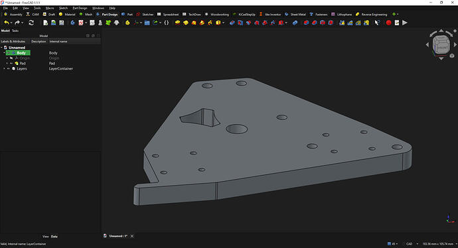Screen dimensions: 458x248
Task: Toggle visibility eye of Layers
Action: pos(9,68)
